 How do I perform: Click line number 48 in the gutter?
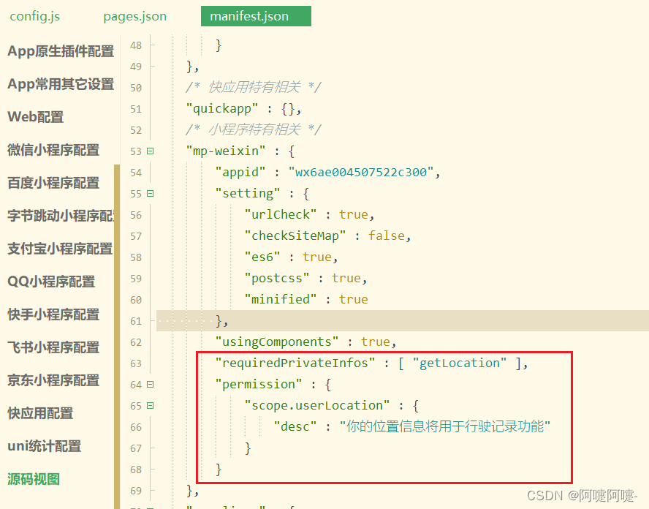pos(136,45)
